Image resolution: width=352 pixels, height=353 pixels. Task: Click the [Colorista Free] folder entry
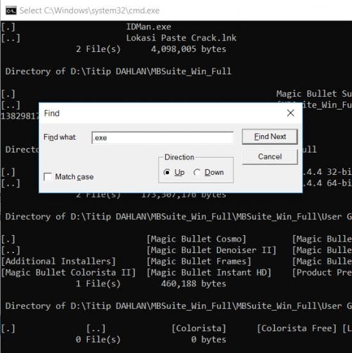point(297,329)
